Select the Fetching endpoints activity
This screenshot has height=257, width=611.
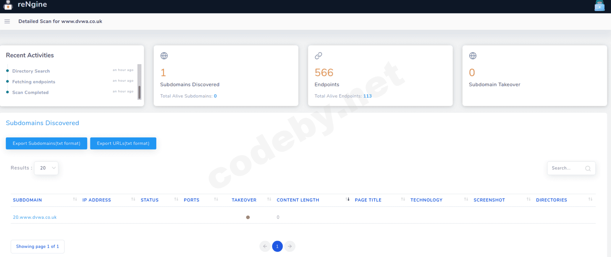coord(34,82)
